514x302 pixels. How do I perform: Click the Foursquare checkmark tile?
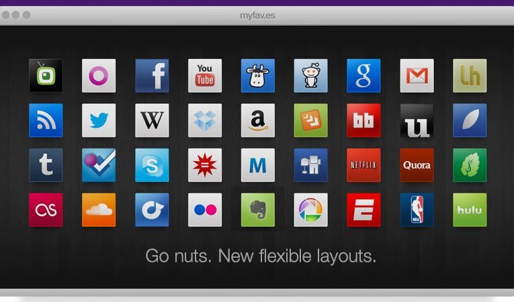(x=99, y=165)
